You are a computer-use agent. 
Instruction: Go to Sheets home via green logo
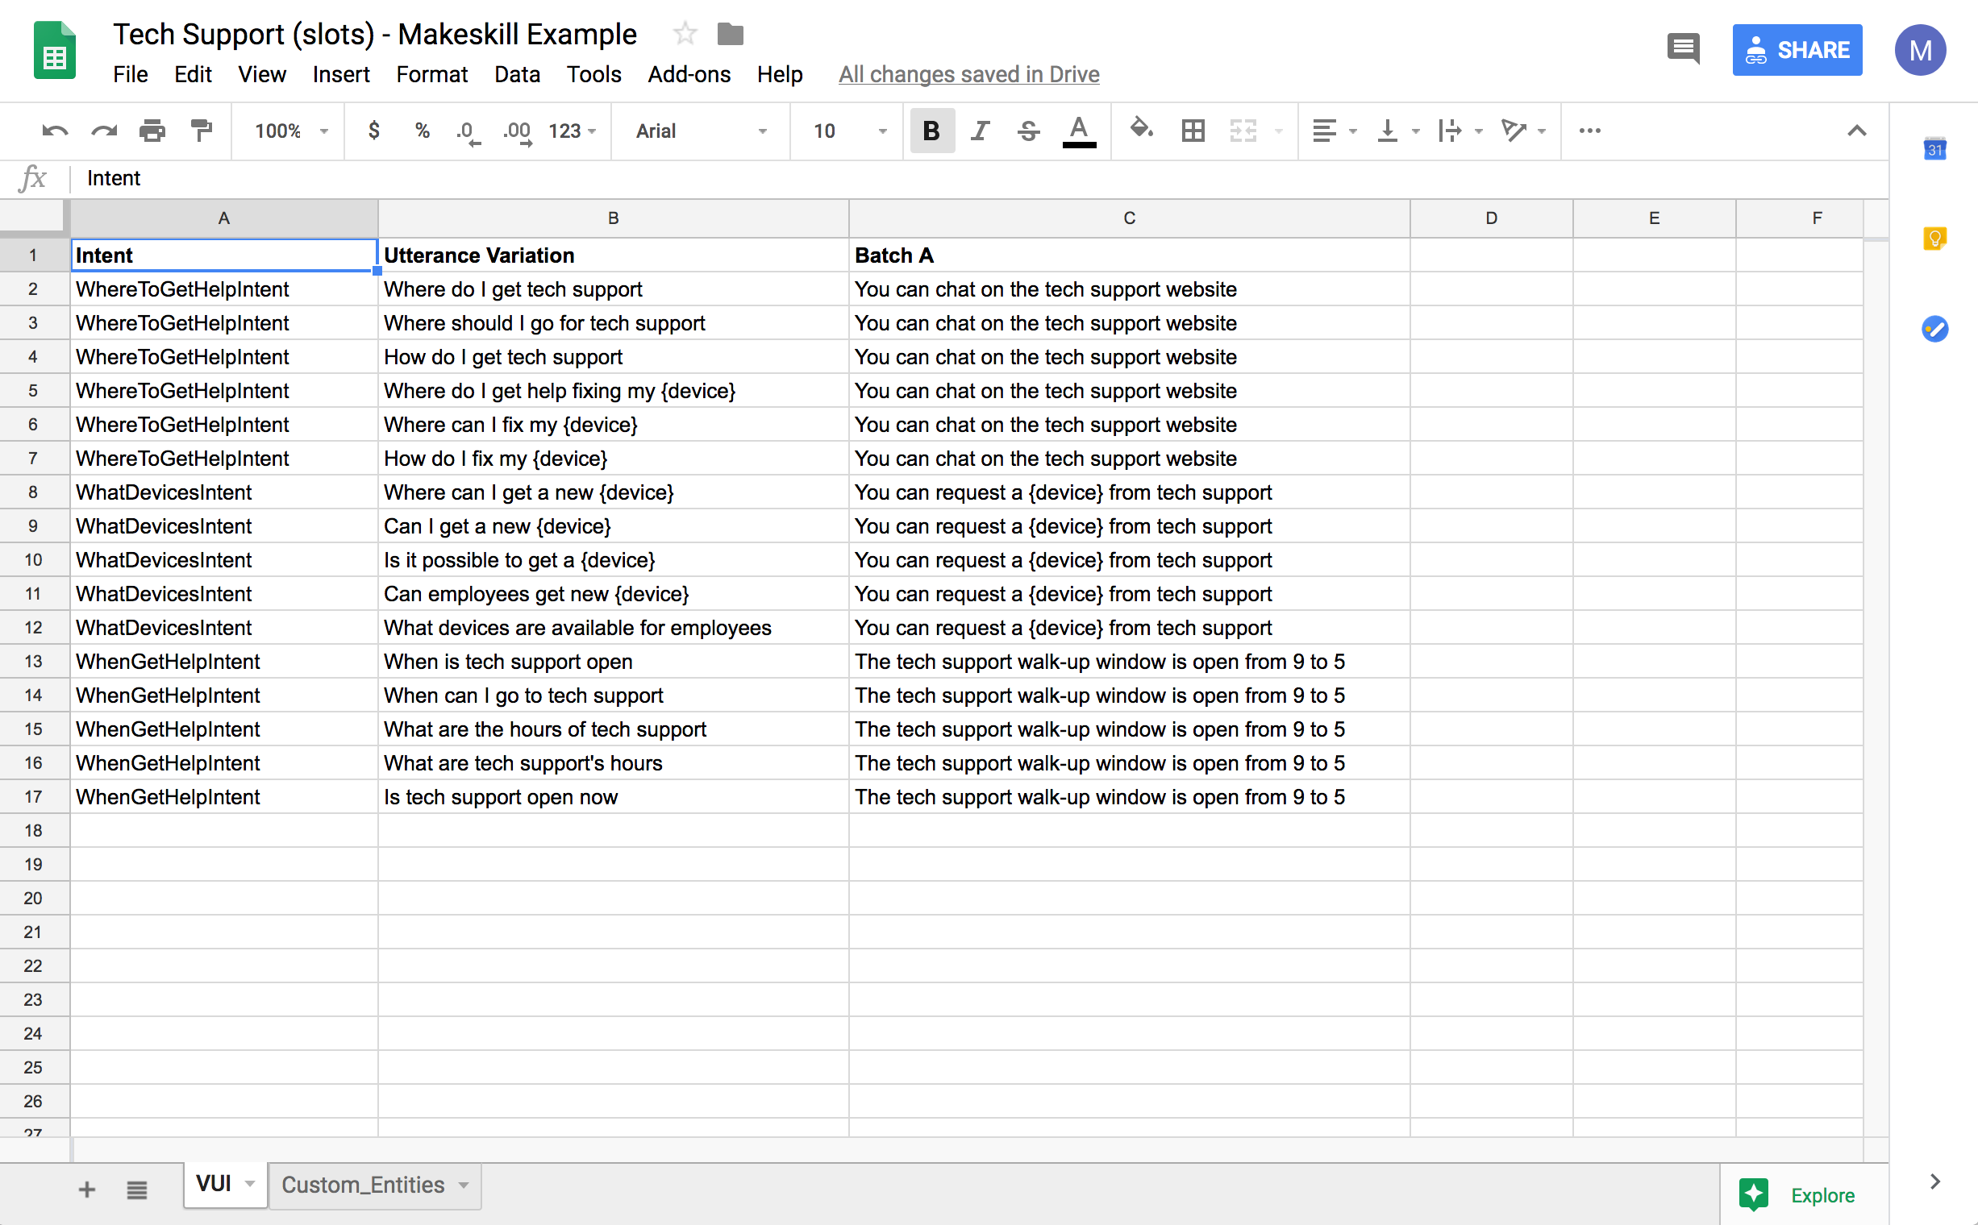click(54, 50)
